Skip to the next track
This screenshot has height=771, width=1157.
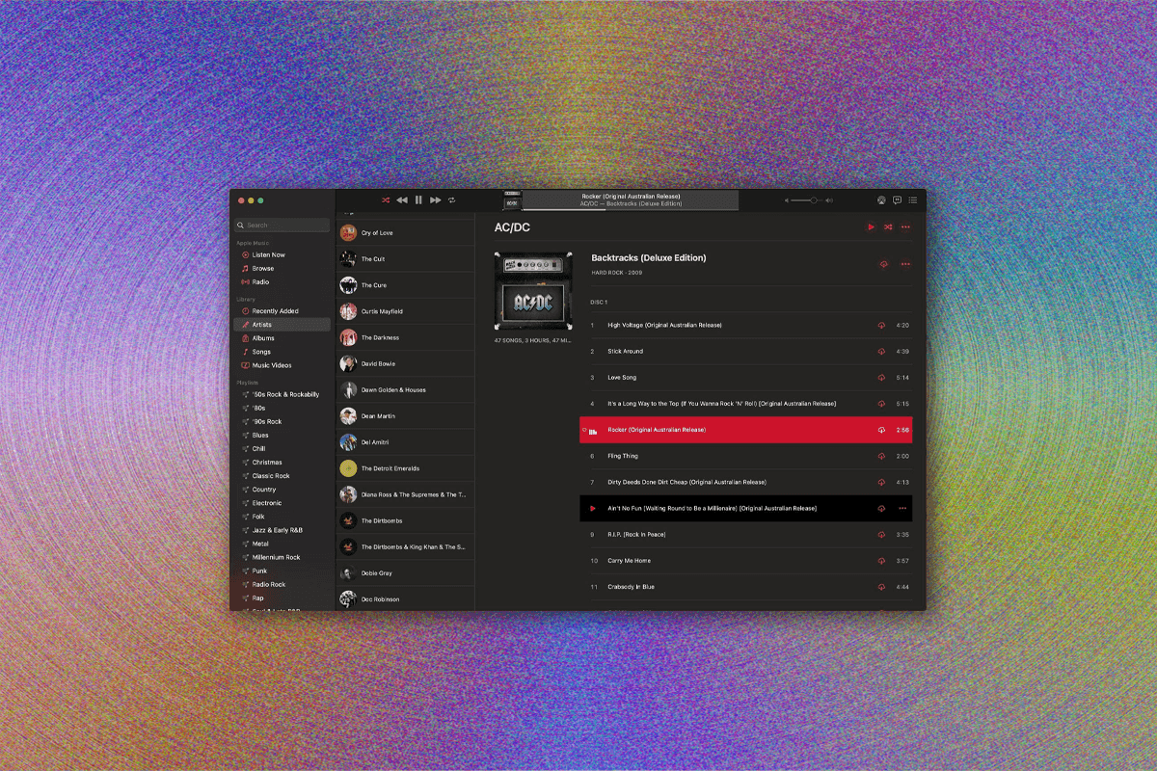(x=436, y=199)
